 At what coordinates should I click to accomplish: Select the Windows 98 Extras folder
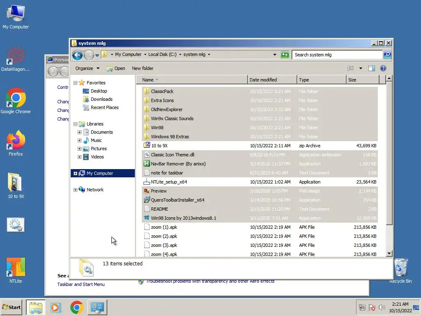(260, 137)
